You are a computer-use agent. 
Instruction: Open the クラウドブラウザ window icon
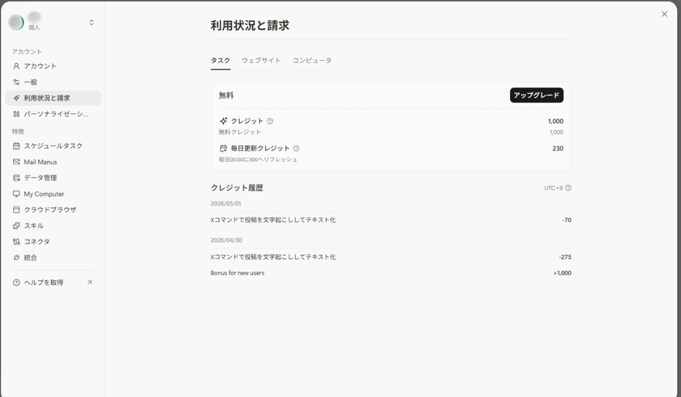pyautogui.click(x=16, y=209)
